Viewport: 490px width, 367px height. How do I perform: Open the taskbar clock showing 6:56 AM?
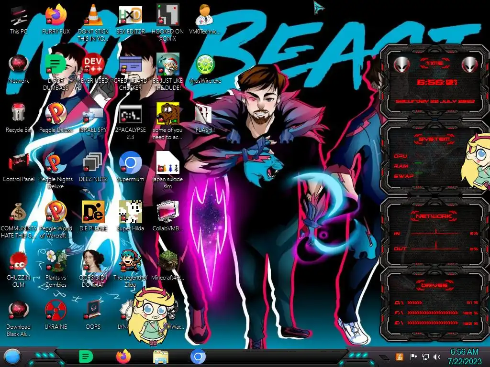click(x=465, y=356)
